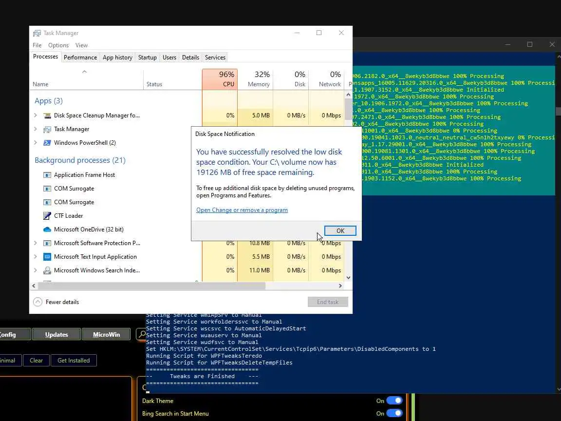Open the View menu in Task Manager
The image size is (561, 421).
81,45
